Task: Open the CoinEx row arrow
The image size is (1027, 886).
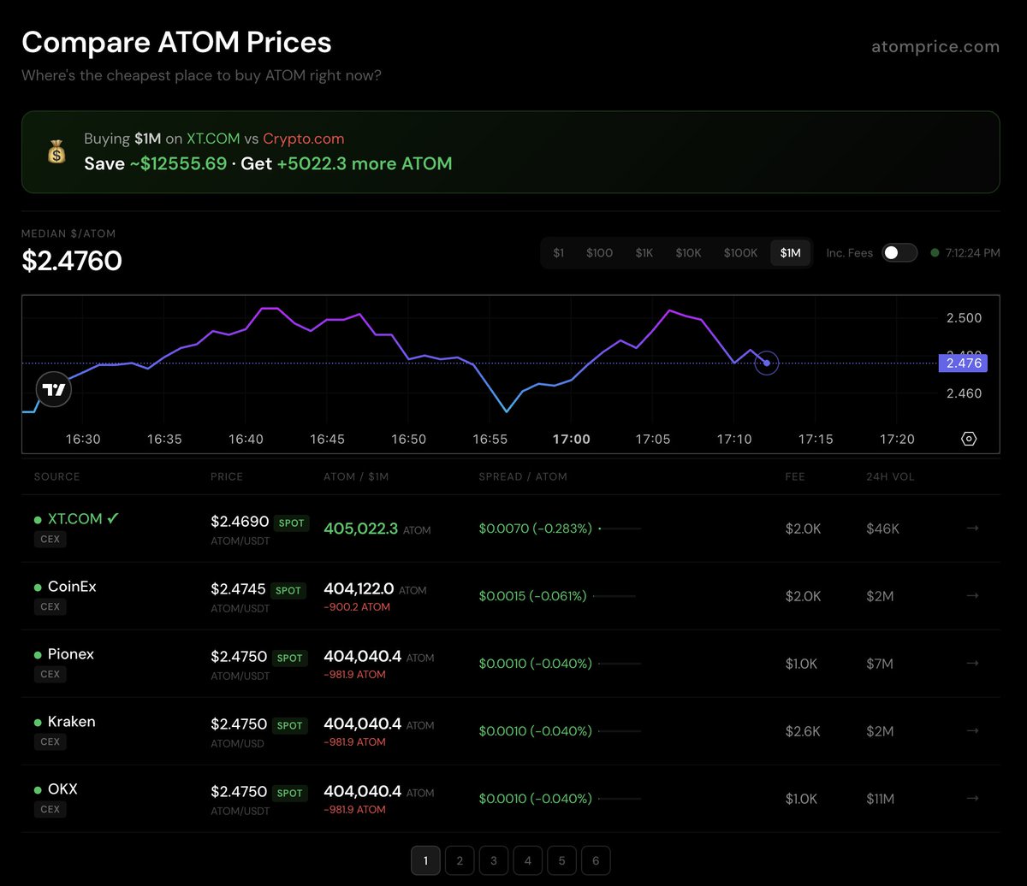Action: coord(972,596)
